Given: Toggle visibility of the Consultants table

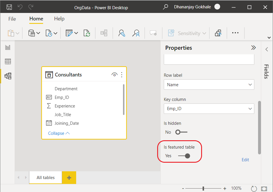Looking at the screenshot, I should point(114,74).
